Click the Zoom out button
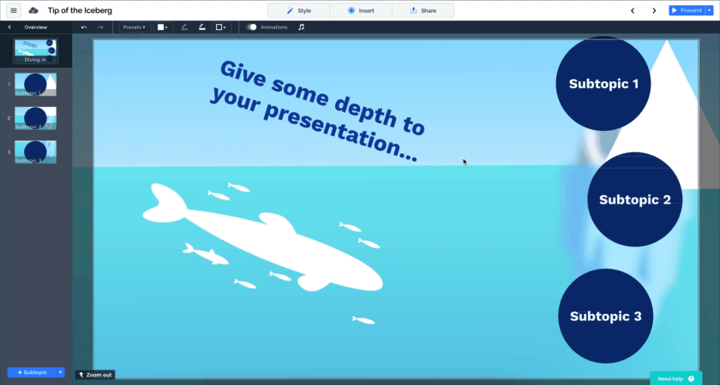This screenshot has width=720, height=385. (x=94, y=375)
